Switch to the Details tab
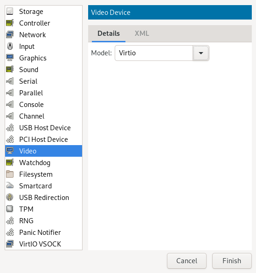 pyautogui.click(x=109, y=33)
